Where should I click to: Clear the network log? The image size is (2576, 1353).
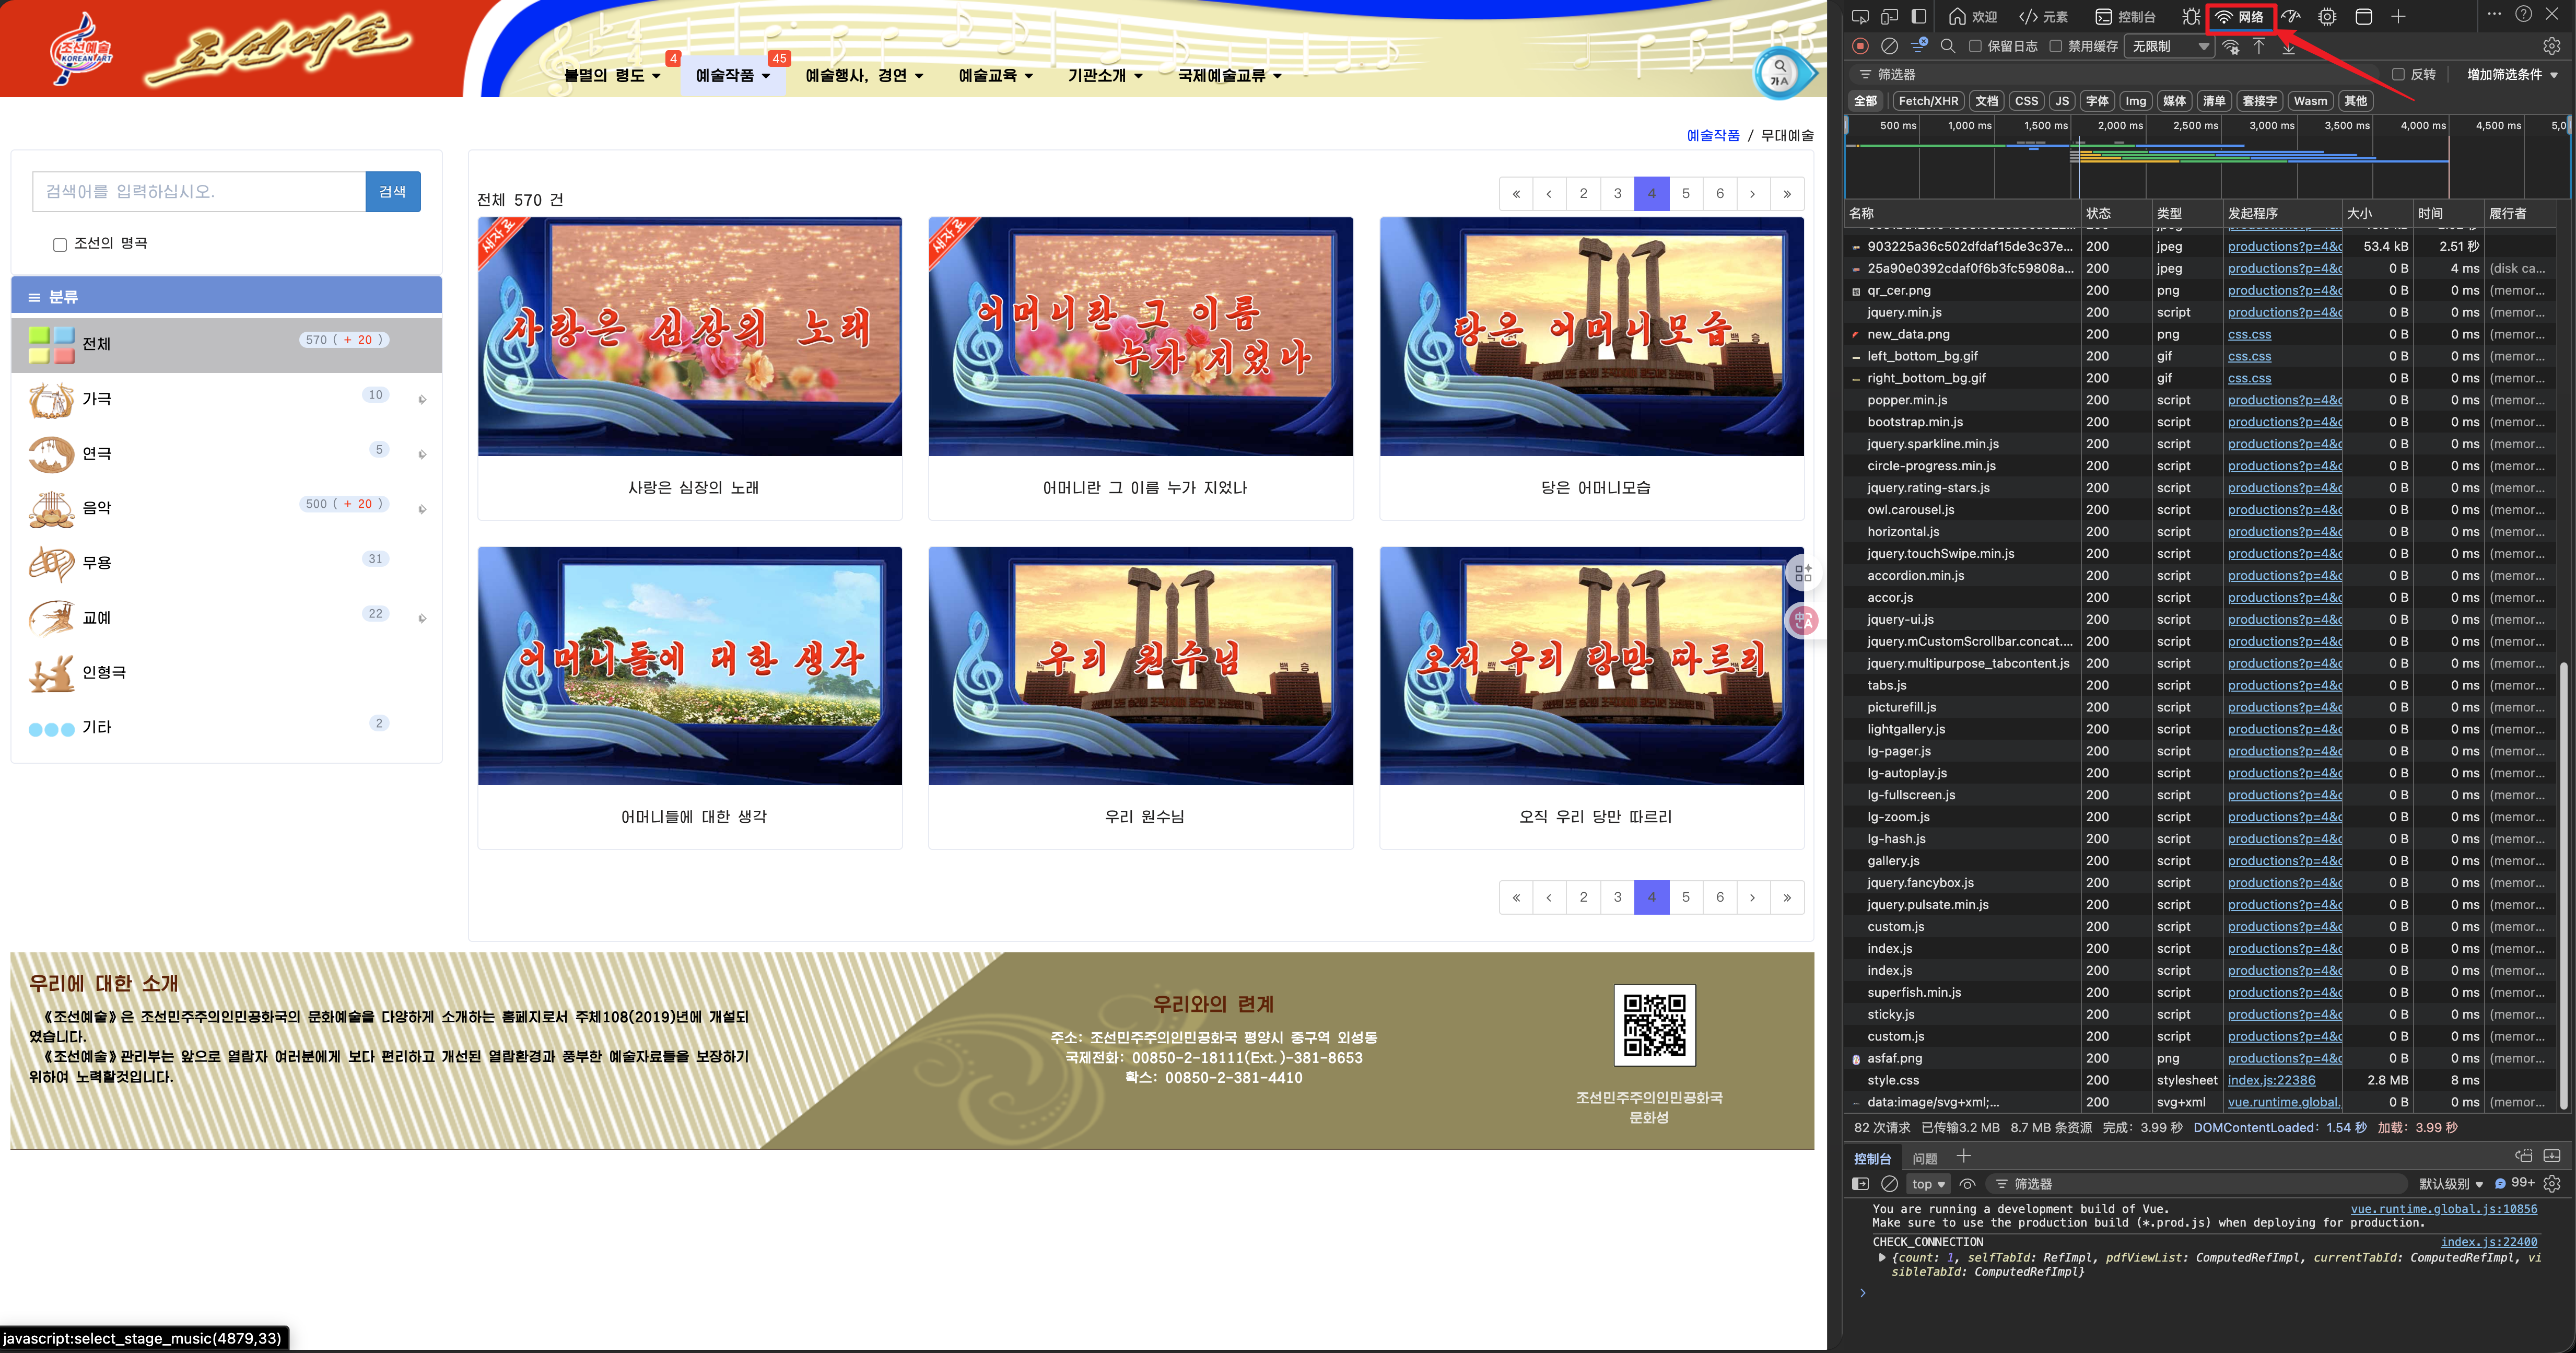1889,46
